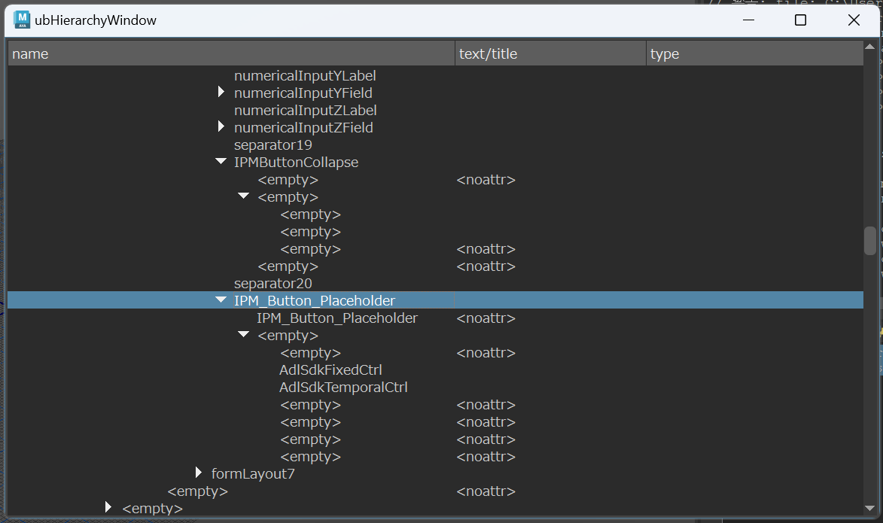Click the type column header
This screenshot has height=523, width=883.
(x=753, y=53)
